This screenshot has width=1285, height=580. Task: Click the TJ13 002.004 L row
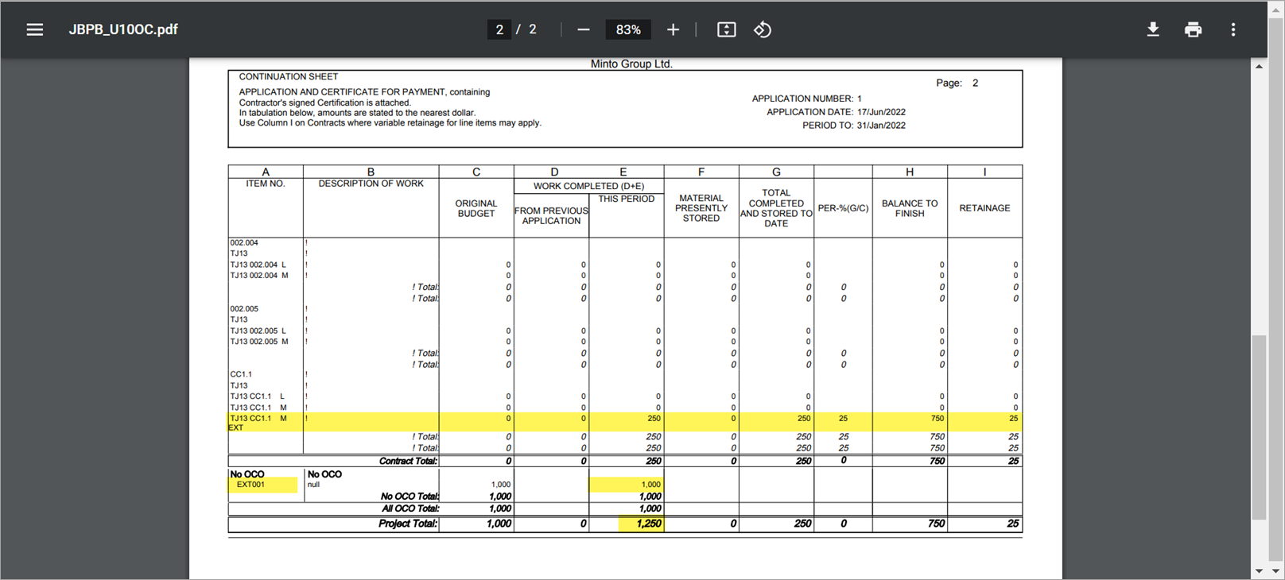[258, 265]
